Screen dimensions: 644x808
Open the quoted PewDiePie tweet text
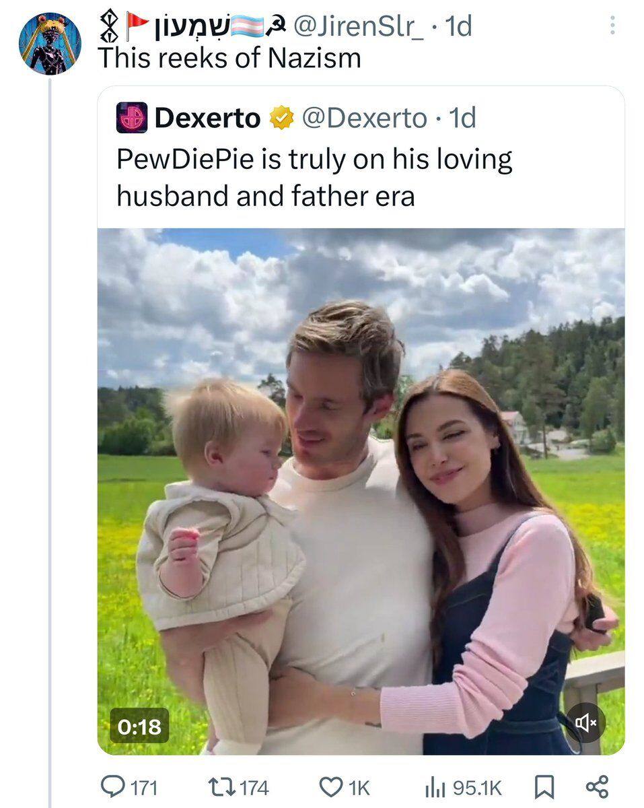tap(314, 178)
